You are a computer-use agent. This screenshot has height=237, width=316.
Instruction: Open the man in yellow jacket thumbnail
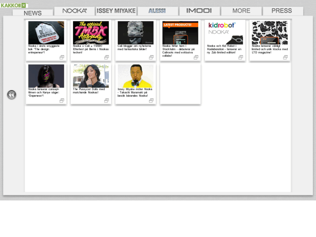(136, 76)
